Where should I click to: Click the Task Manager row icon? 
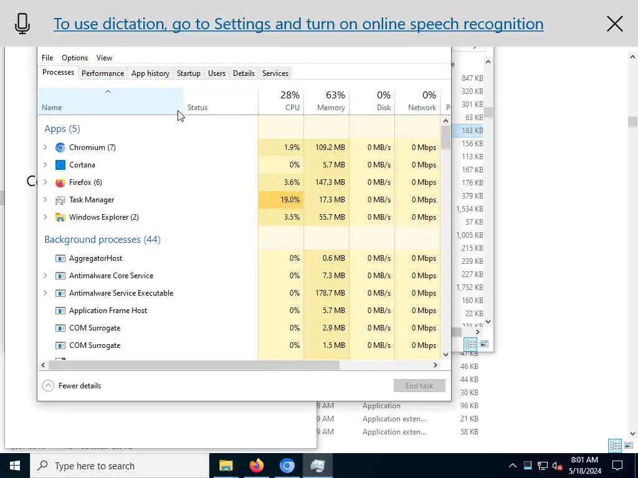[60, 200]
